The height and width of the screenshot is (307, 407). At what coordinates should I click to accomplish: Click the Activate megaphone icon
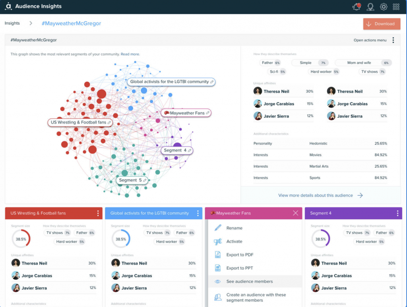pyautogui.click(x=218, y=242)
